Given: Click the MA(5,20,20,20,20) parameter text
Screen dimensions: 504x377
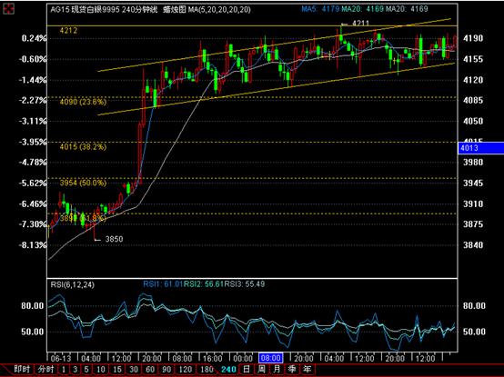Looking at the screenshot, I should point(219,9).
